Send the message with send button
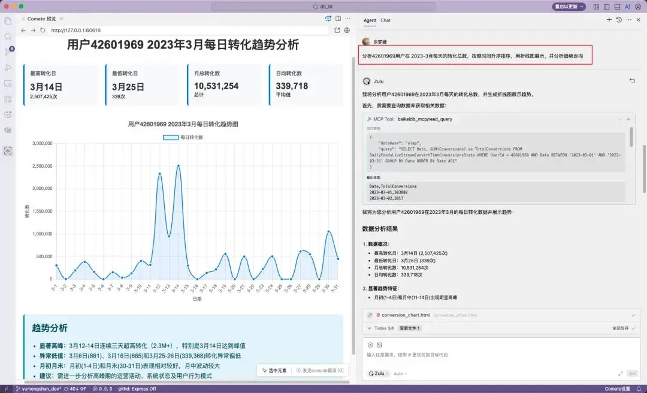Viewport: 647px width, 393px height. [632, 374]
